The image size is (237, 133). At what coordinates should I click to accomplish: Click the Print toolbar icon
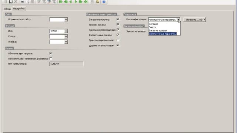[x=22, y=1]
